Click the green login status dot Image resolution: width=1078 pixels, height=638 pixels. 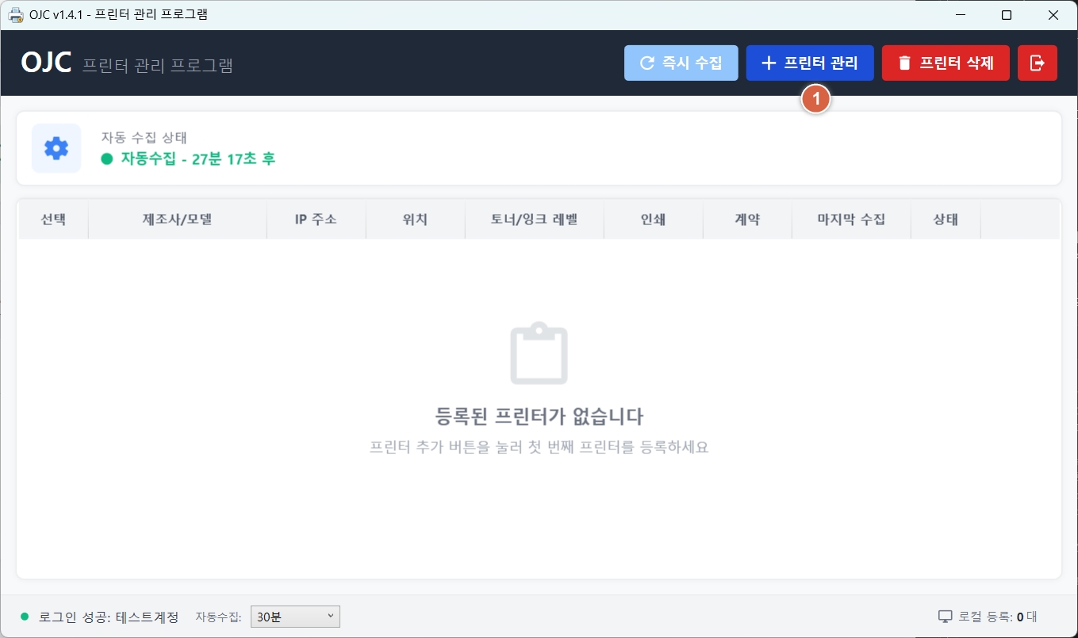click(x=25, y=617)
